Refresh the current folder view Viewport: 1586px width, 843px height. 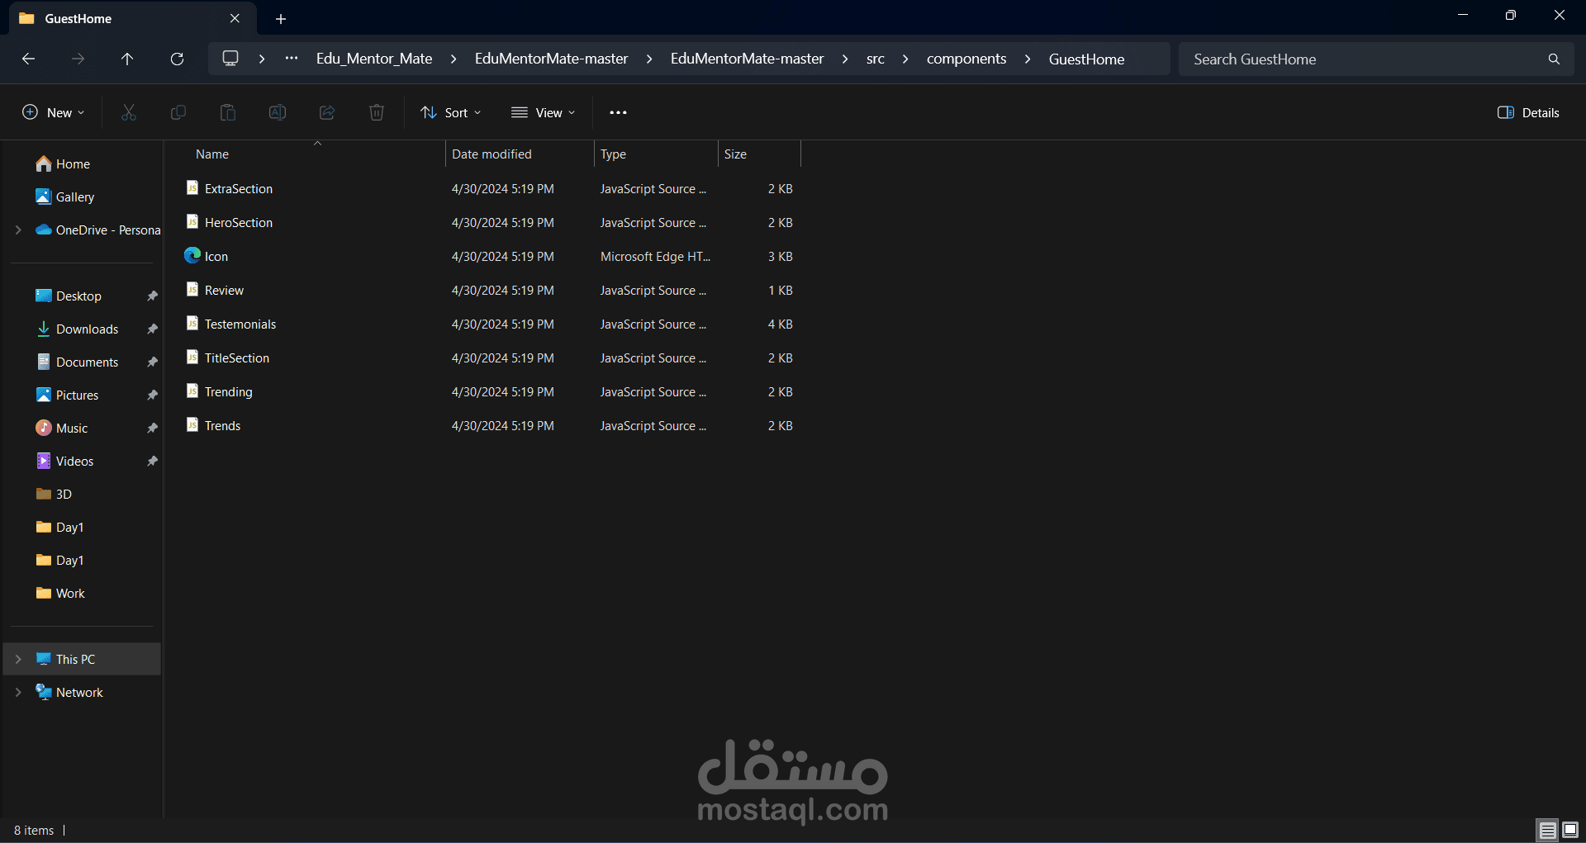[x=177, y=59]
